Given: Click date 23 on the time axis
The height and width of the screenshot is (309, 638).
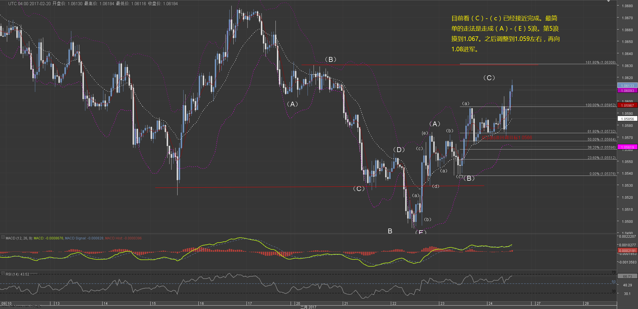Looking at the screenshot, I should point(442,303).
